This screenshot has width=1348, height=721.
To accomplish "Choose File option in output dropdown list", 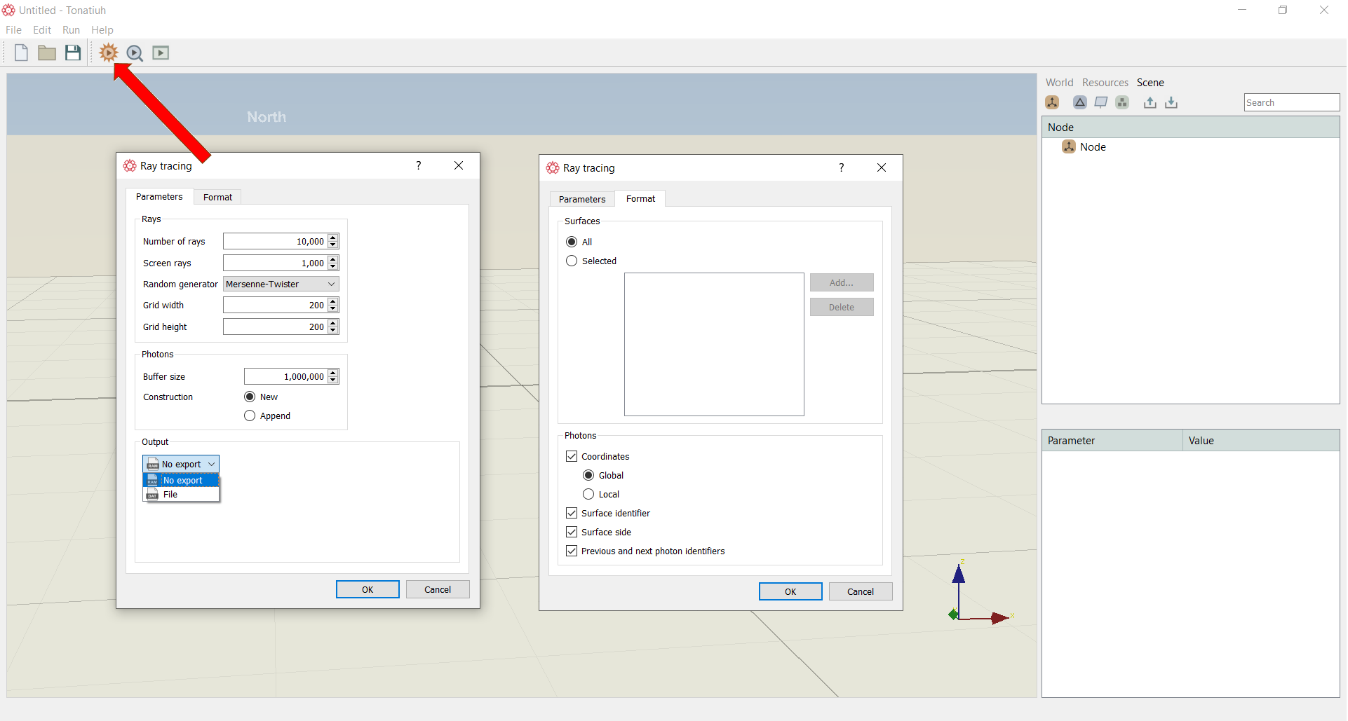I will click(181, 494).
